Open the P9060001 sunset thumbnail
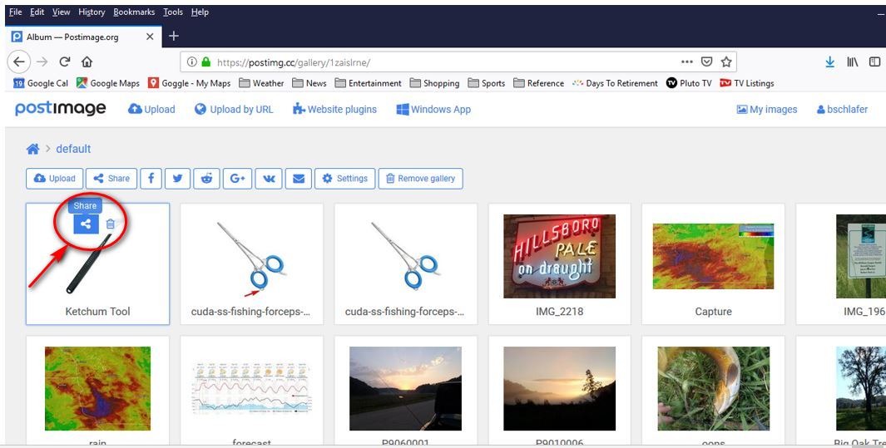 pyautogui.click(x=405, y=389)
